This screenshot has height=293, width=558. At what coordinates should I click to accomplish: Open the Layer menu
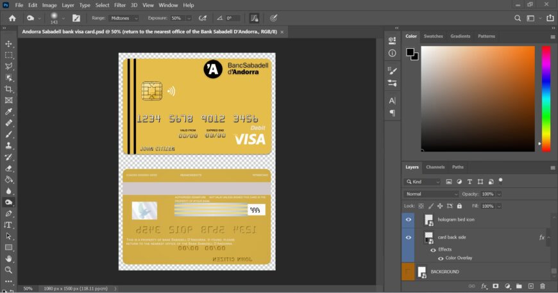67,5
